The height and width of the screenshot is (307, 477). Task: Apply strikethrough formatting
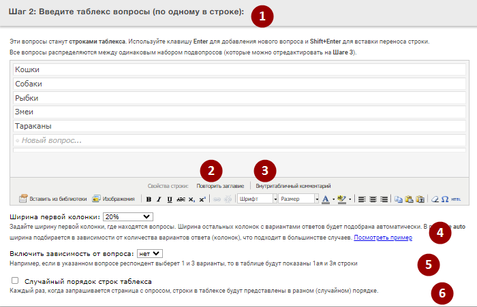pyautogui.click(x=180, y=199)
